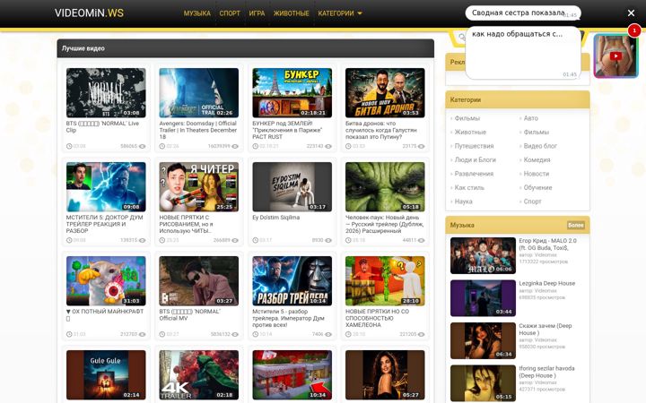Screen dimensions: 646x403
Task: Click the 'БУНКЕР под ЗЕМЛЁЙ' title link
Action: tap(288, 130)
